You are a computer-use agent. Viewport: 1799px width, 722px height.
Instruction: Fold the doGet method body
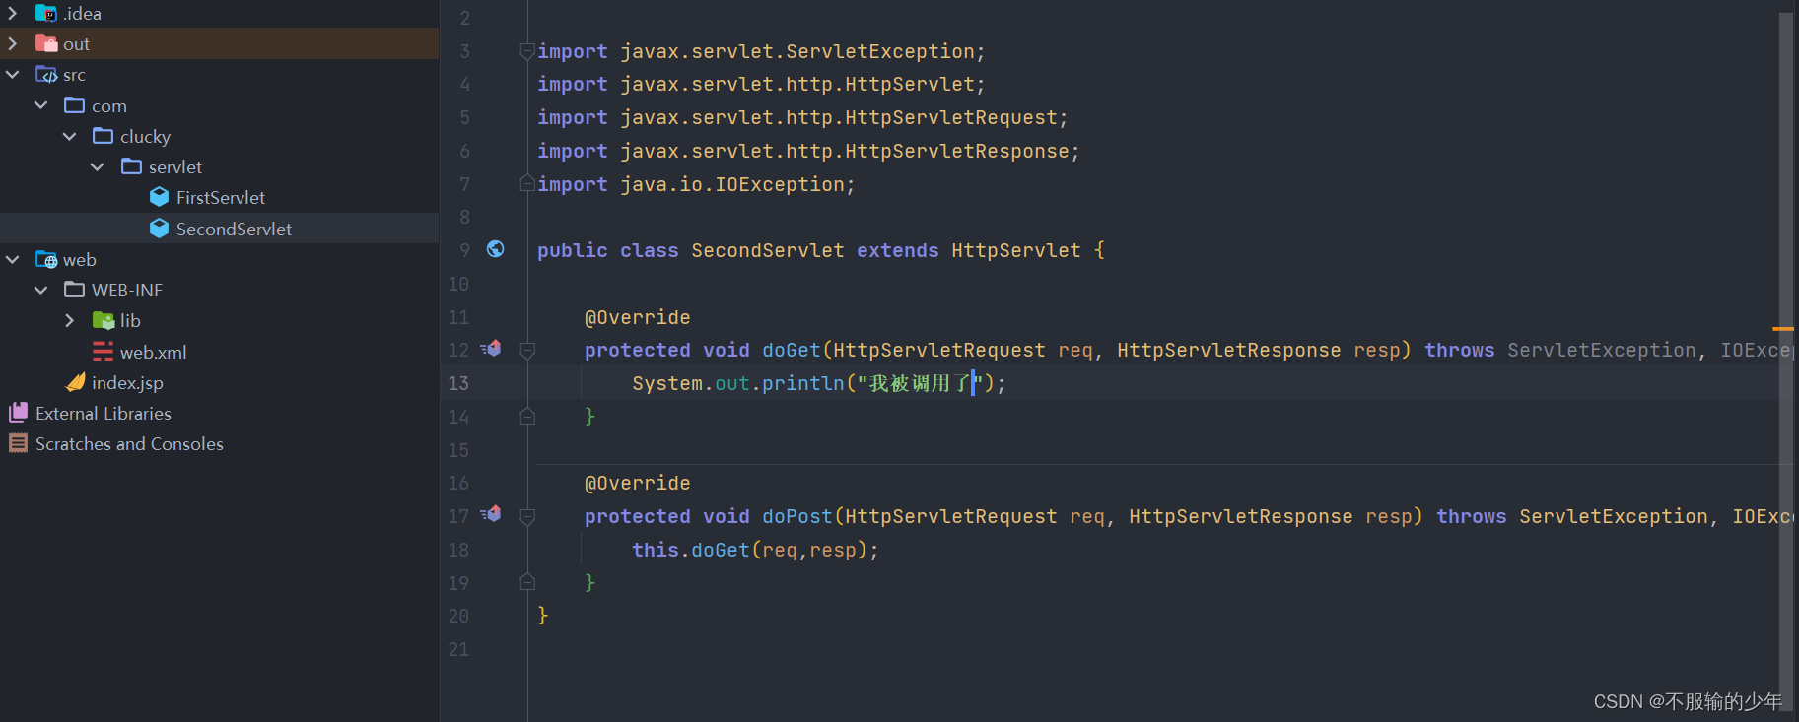526,349
